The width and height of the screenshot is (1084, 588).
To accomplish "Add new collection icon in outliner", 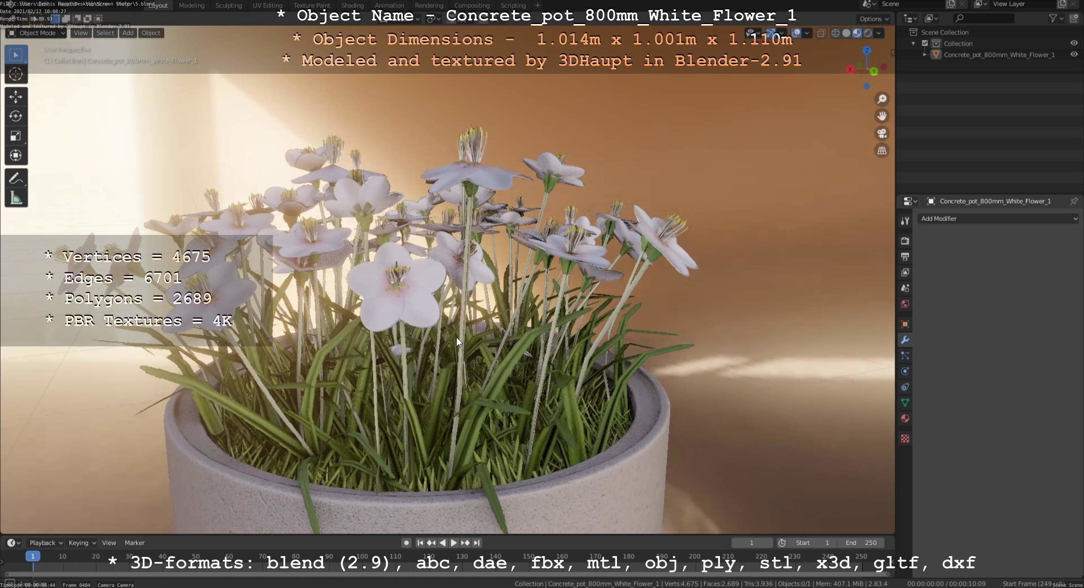I will [1074, 18].
